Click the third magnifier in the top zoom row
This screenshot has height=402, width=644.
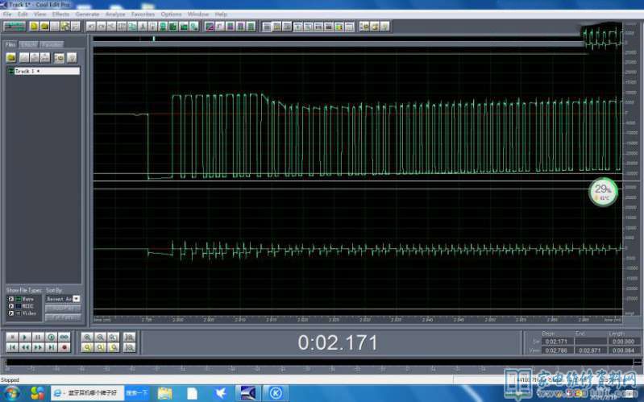[114, 337]
